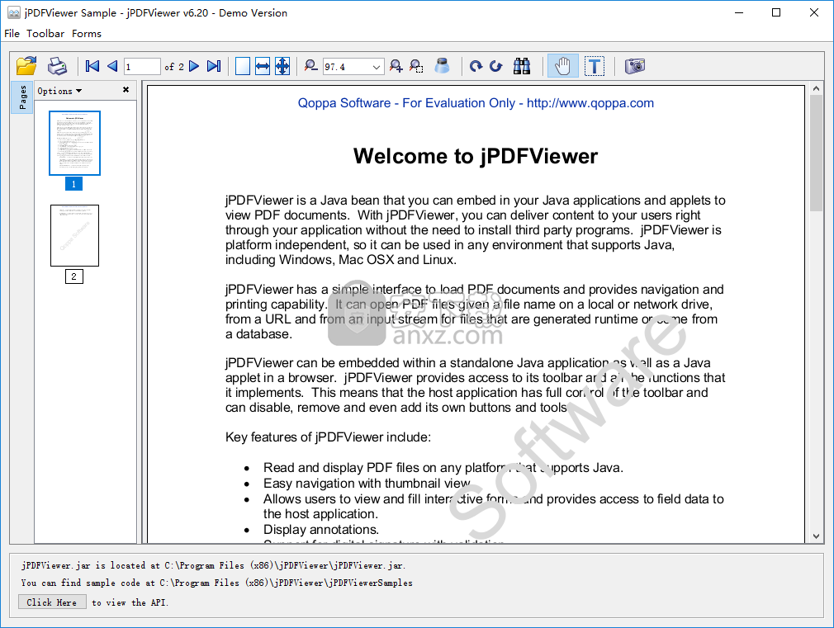Screen dimensions: 834x628
Task: Zoom in with plus magnifier
Action: coord(396,67)
